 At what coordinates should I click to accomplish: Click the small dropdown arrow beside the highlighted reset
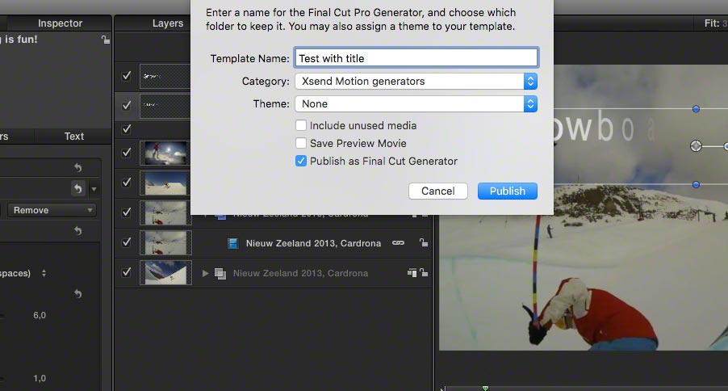point(94,189)
